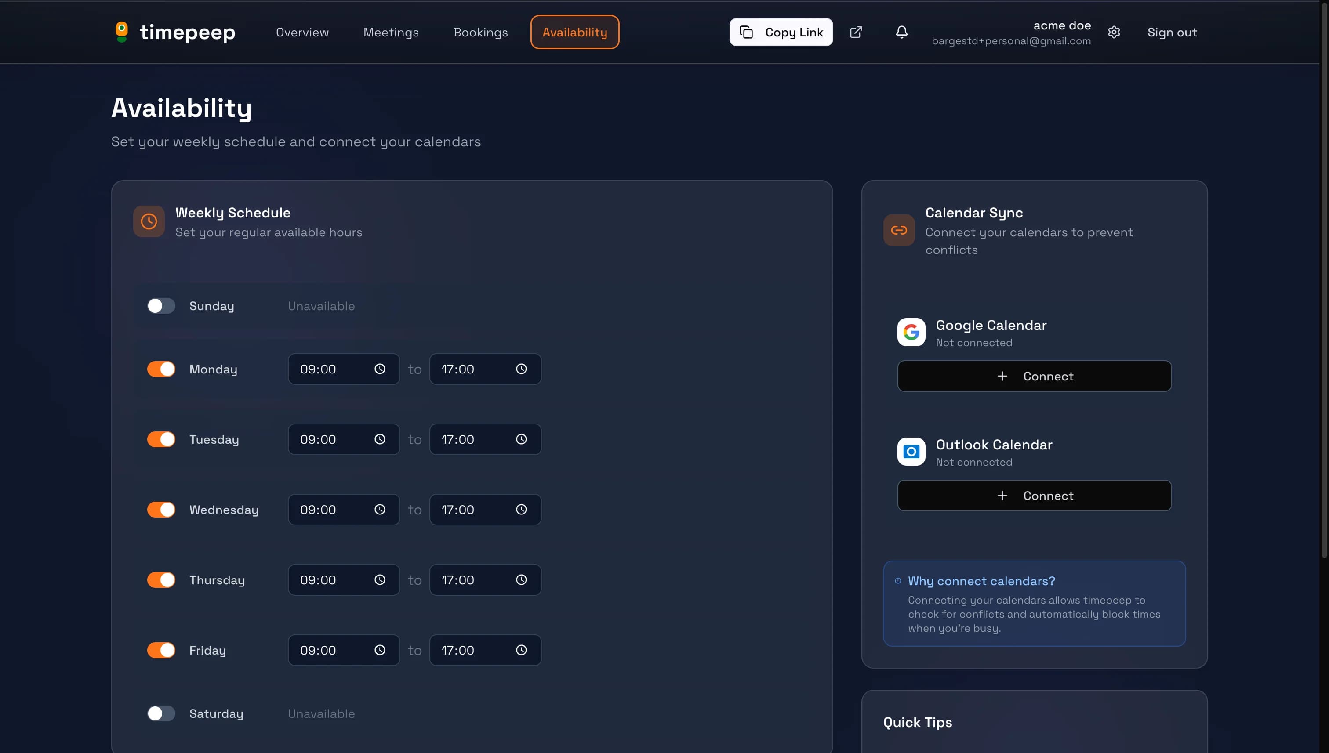Image resolution: width=1329 pixels, height=753 pixels.
Task: Click the Google Calendar logo icon
Action: tap(911, 332)
